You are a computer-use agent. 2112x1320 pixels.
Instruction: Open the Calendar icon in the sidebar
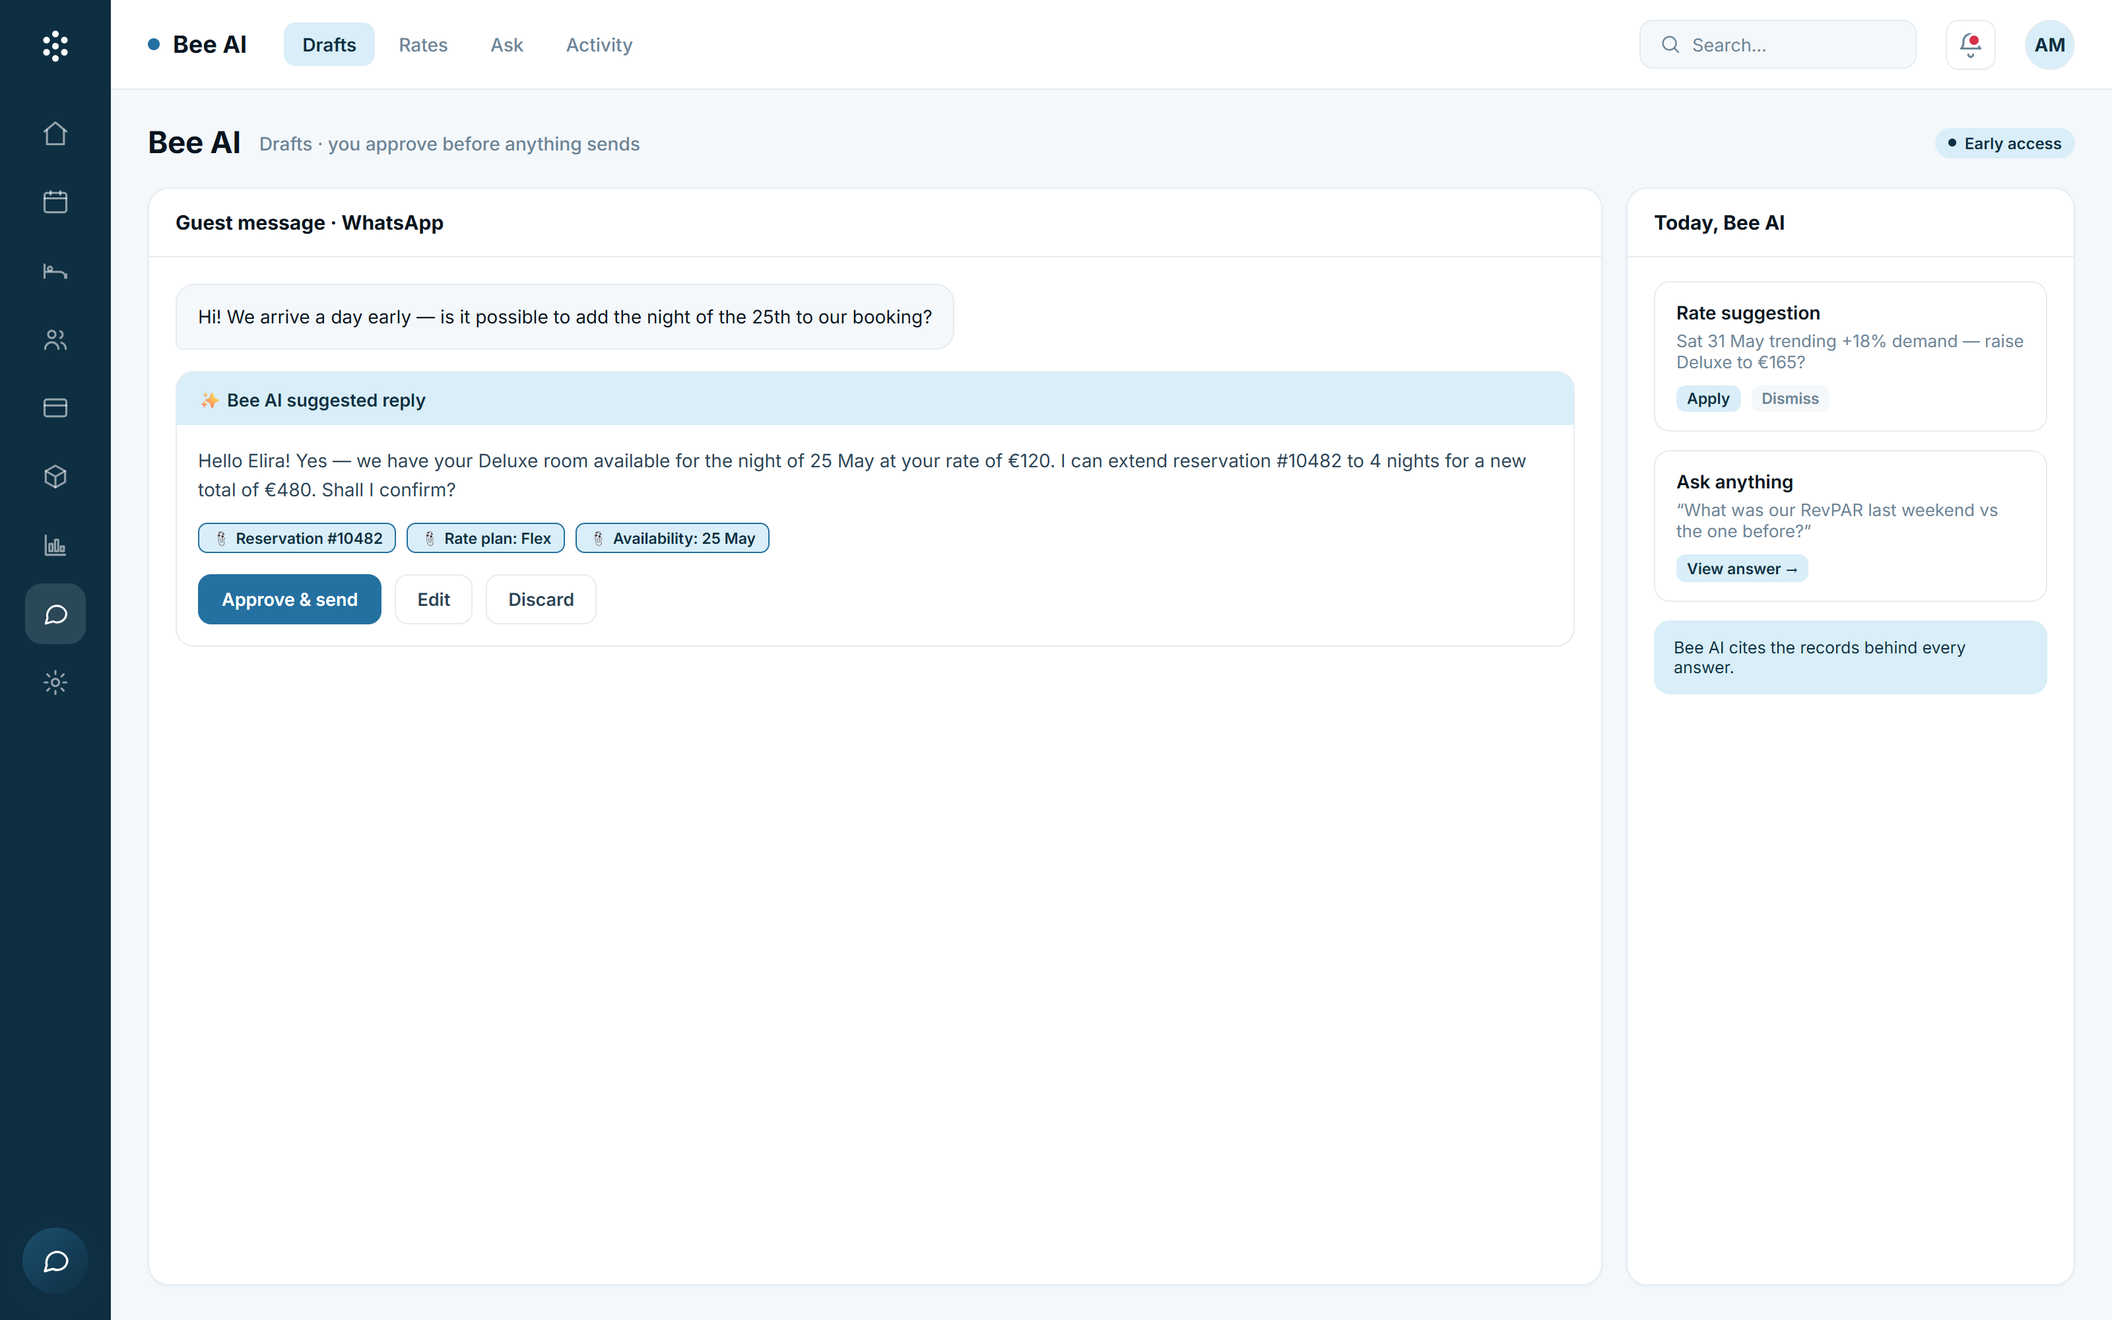point(55,202)
